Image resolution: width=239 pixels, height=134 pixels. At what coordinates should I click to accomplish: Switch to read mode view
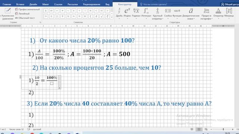(192, 129)
